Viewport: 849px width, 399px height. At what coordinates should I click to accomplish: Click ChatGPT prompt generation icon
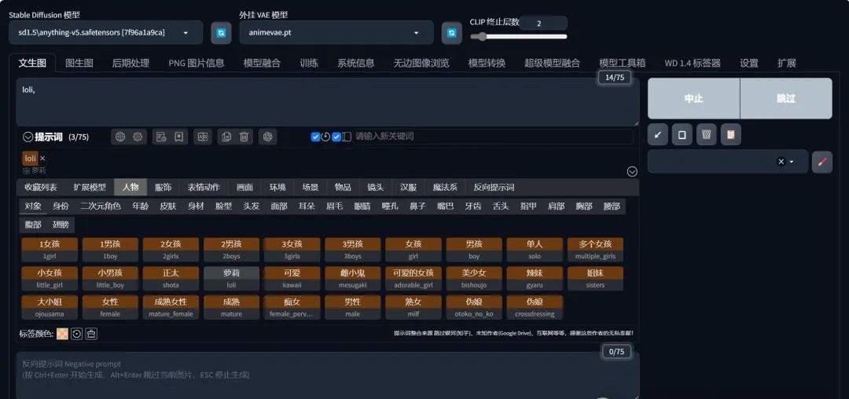pos(267,137)
